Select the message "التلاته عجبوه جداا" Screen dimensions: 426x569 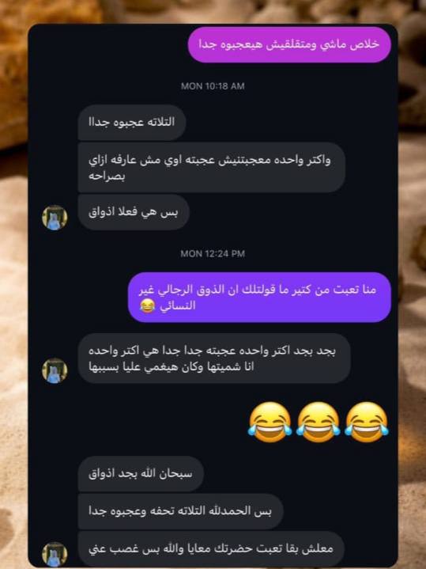132,123
